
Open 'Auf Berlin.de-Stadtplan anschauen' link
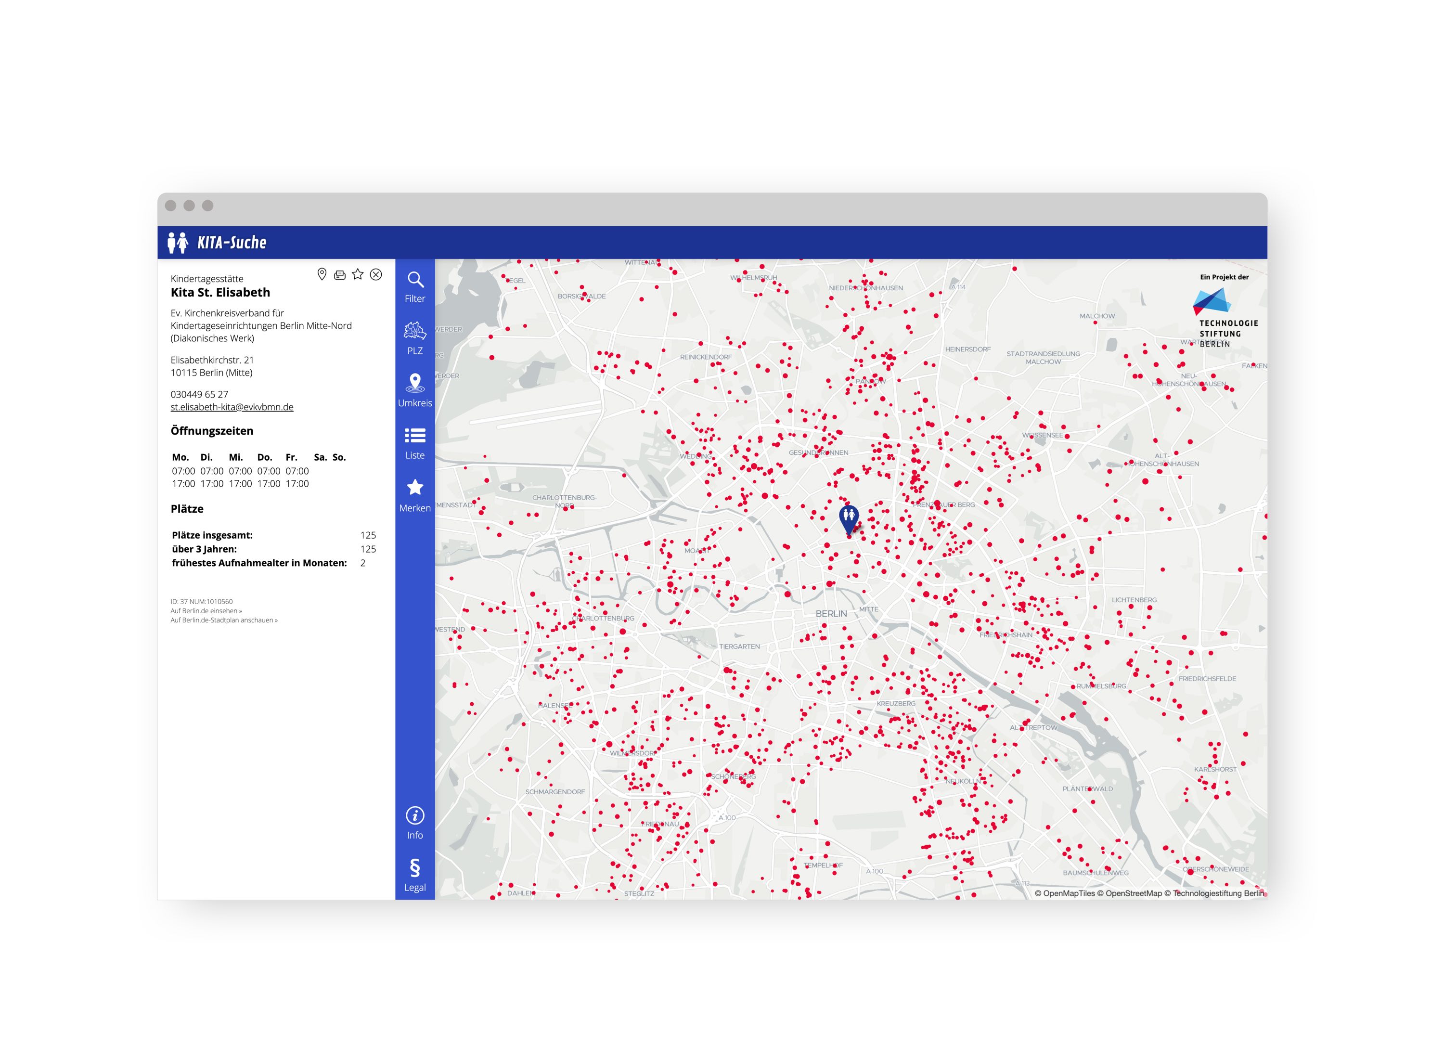[x=224, y=620]
